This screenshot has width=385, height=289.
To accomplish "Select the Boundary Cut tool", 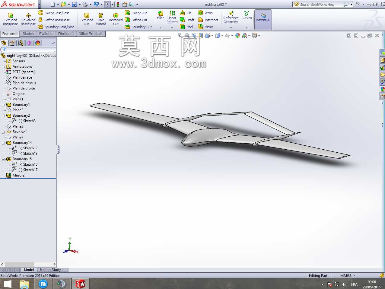I will click(x=138, y=27).
